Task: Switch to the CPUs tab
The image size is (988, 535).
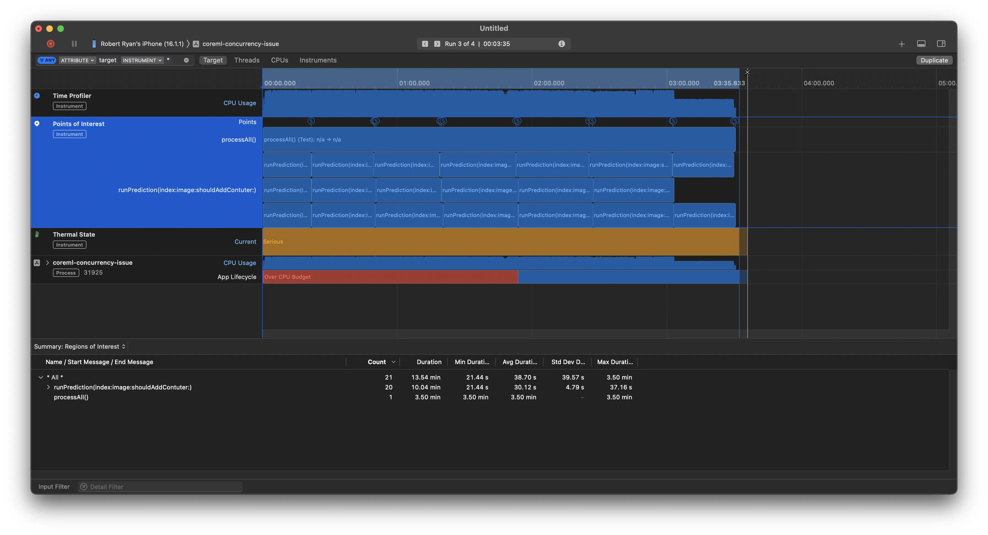Action: pos(279,60)
